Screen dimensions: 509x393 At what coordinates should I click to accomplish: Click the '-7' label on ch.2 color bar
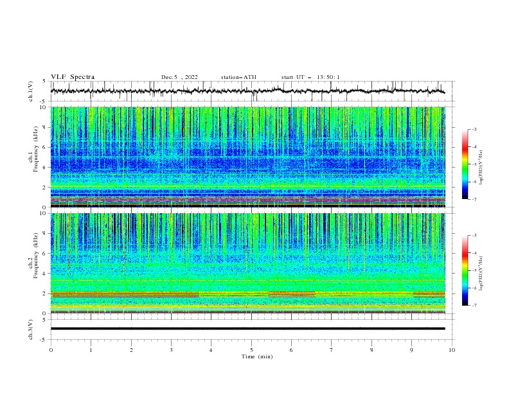pos(474,306)
